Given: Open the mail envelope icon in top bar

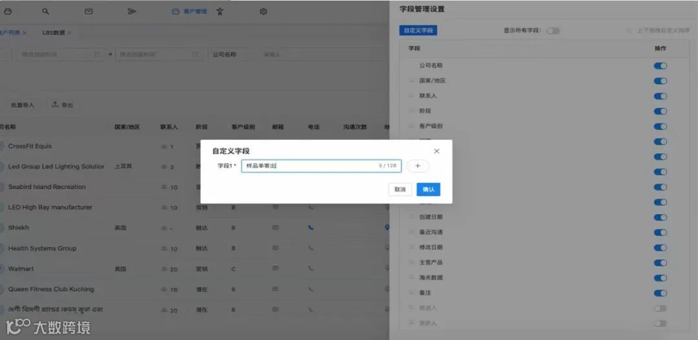Looking at the screenshot, I should coord(89,12).
